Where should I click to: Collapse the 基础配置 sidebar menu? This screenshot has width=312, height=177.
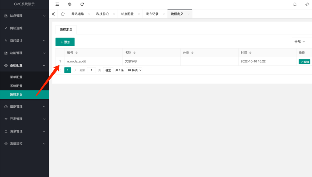tap(24, 65)
